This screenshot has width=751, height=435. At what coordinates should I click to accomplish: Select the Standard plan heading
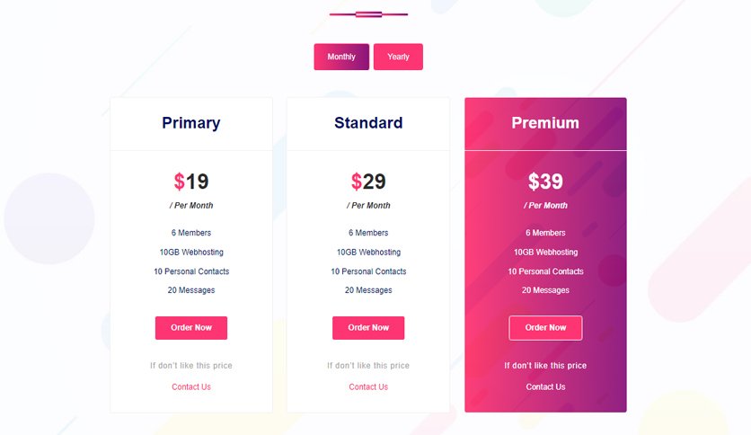(x=368, y=122)
